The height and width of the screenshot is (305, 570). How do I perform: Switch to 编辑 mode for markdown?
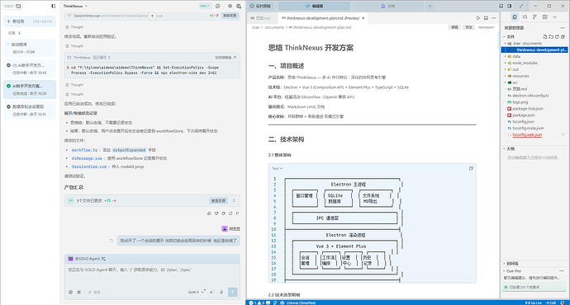click(454, 27)
